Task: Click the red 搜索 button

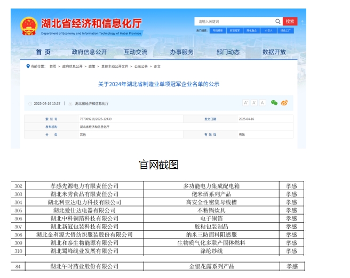Action: [290, 21]
